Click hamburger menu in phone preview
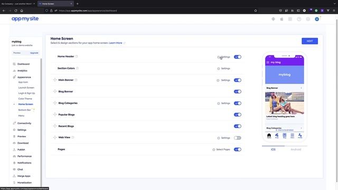Image resolution: width=338 pixels, height=190 pixels. 268,62
